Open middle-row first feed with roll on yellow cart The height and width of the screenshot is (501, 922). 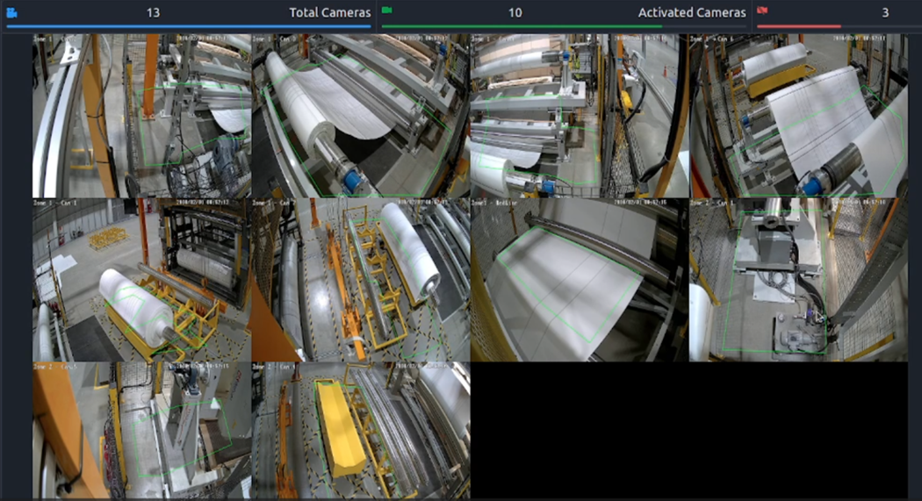point(141,280)
